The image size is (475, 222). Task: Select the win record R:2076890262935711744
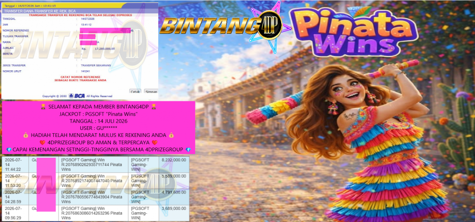coord(86,165)
